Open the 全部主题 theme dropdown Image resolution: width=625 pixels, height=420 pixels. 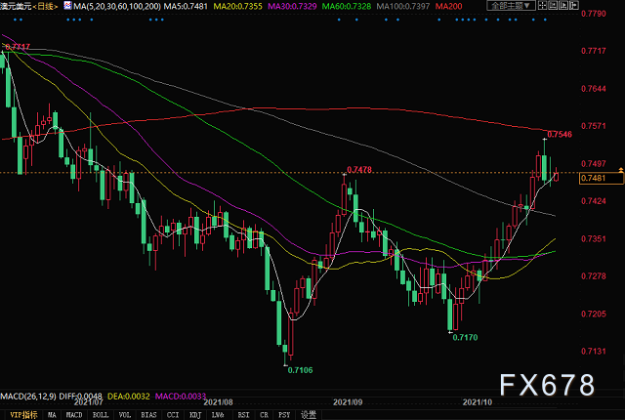coord(511,6)
